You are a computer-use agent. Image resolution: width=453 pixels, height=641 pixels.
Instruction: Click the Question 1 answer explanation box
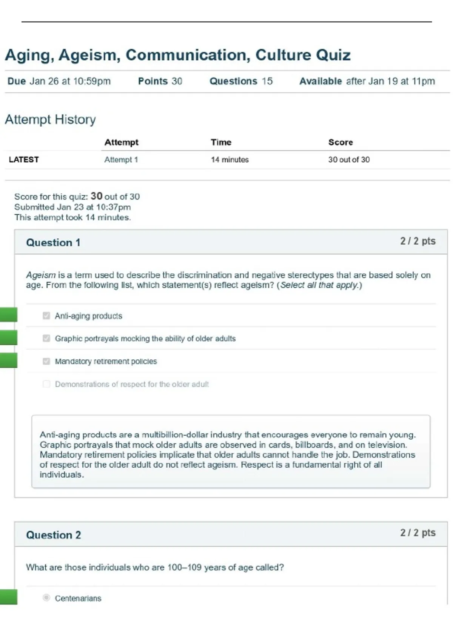click(231, 452)
